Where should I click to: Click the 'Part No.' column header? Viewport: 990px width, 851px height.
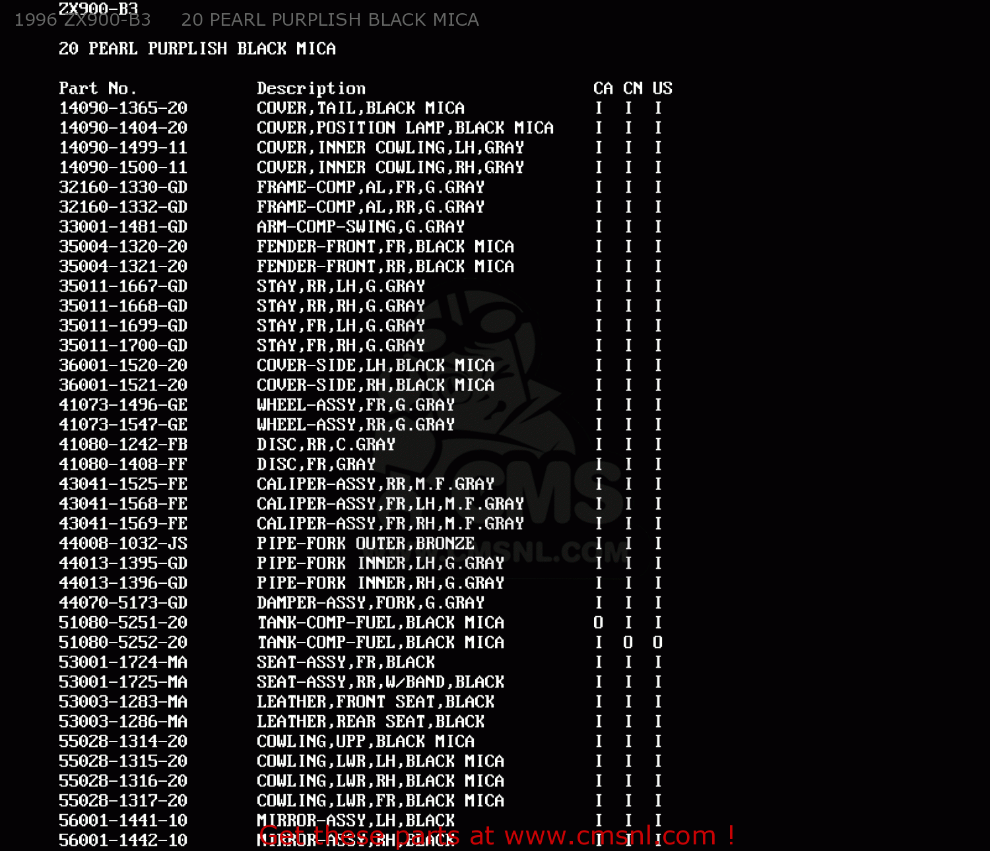pos(98,88)
